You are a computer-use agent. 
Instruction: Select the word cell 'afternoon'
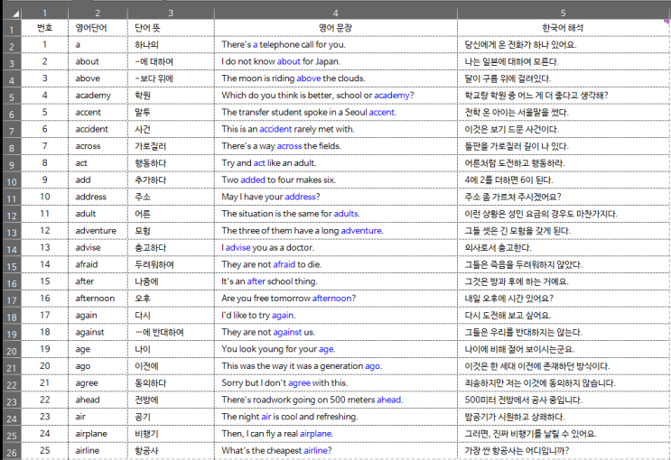click(98, 299)
